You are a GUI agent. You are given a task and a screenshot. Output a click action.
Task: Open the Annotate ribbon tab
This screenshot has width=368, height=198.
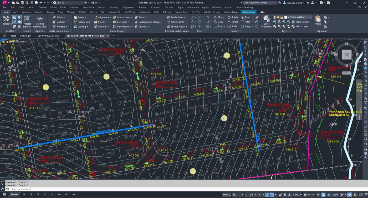pyautogui.click(x=27, y=12)
